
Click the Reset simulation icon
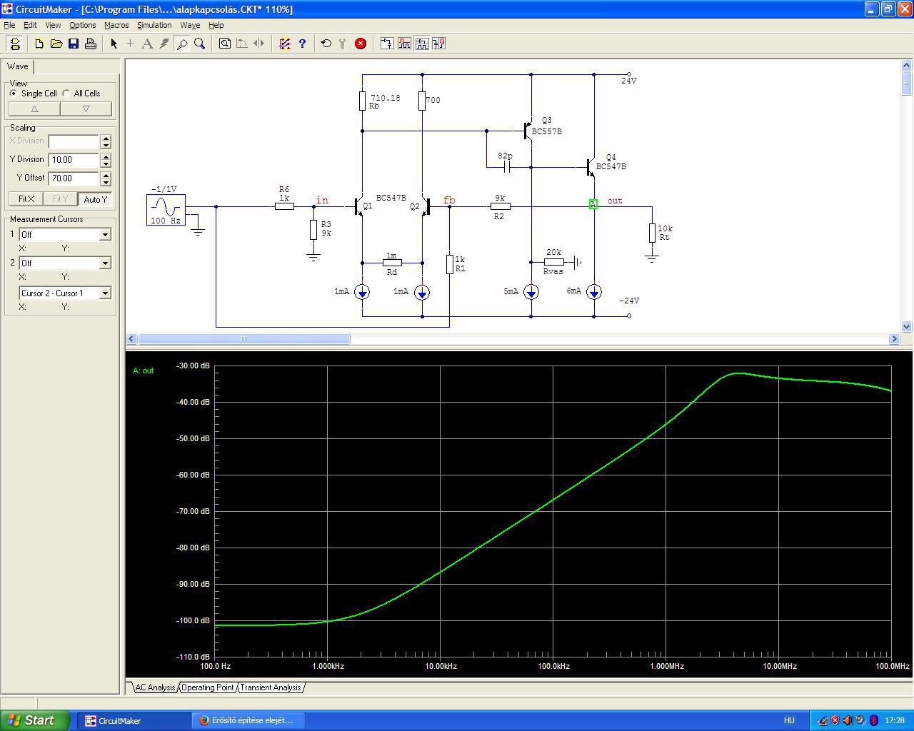click(x=326, y=44)
